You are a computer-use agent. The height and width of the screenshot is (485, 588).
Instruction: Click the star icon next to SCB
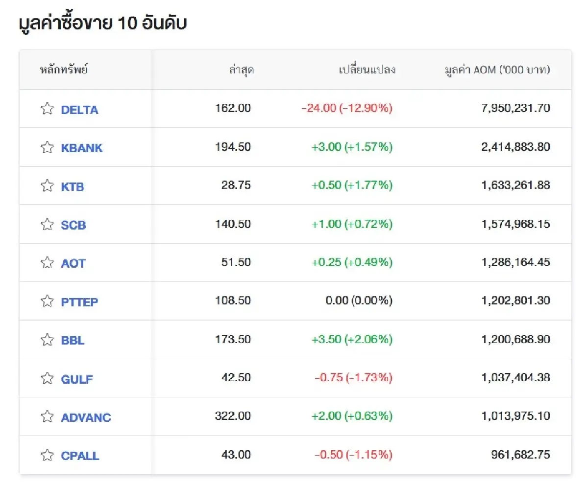click(47, 224)
